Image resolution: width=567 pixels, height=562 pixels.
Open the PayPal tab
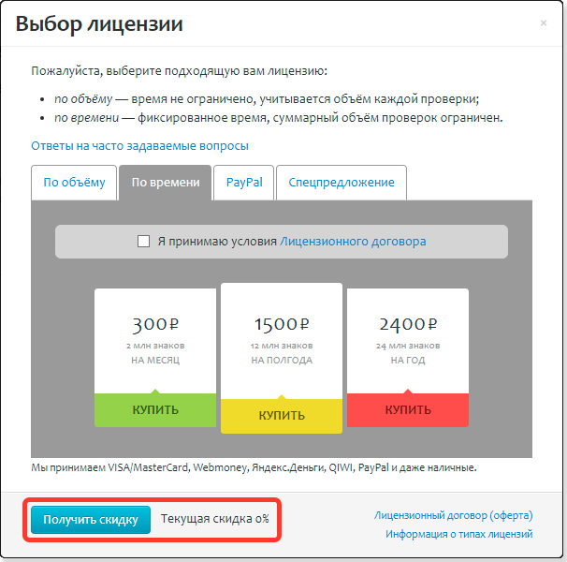244,183
